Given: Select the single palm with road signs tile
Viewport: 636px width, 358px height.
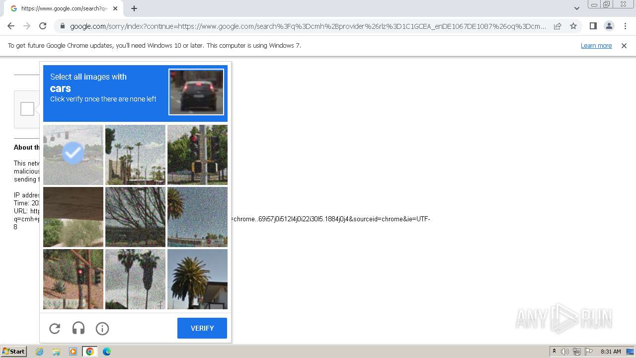Looking at the screenshot, I should pyautogui.click(x=197, y=217).
